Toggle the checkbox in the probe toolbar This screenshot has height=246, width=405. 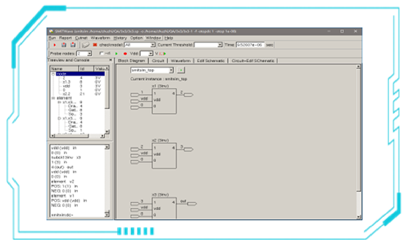(101, 53)
